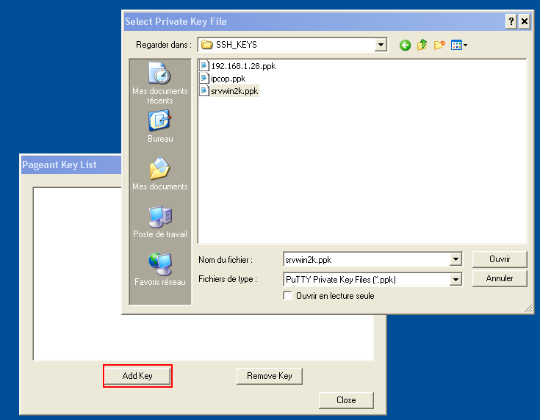Create a new folder

pos(439,46)
